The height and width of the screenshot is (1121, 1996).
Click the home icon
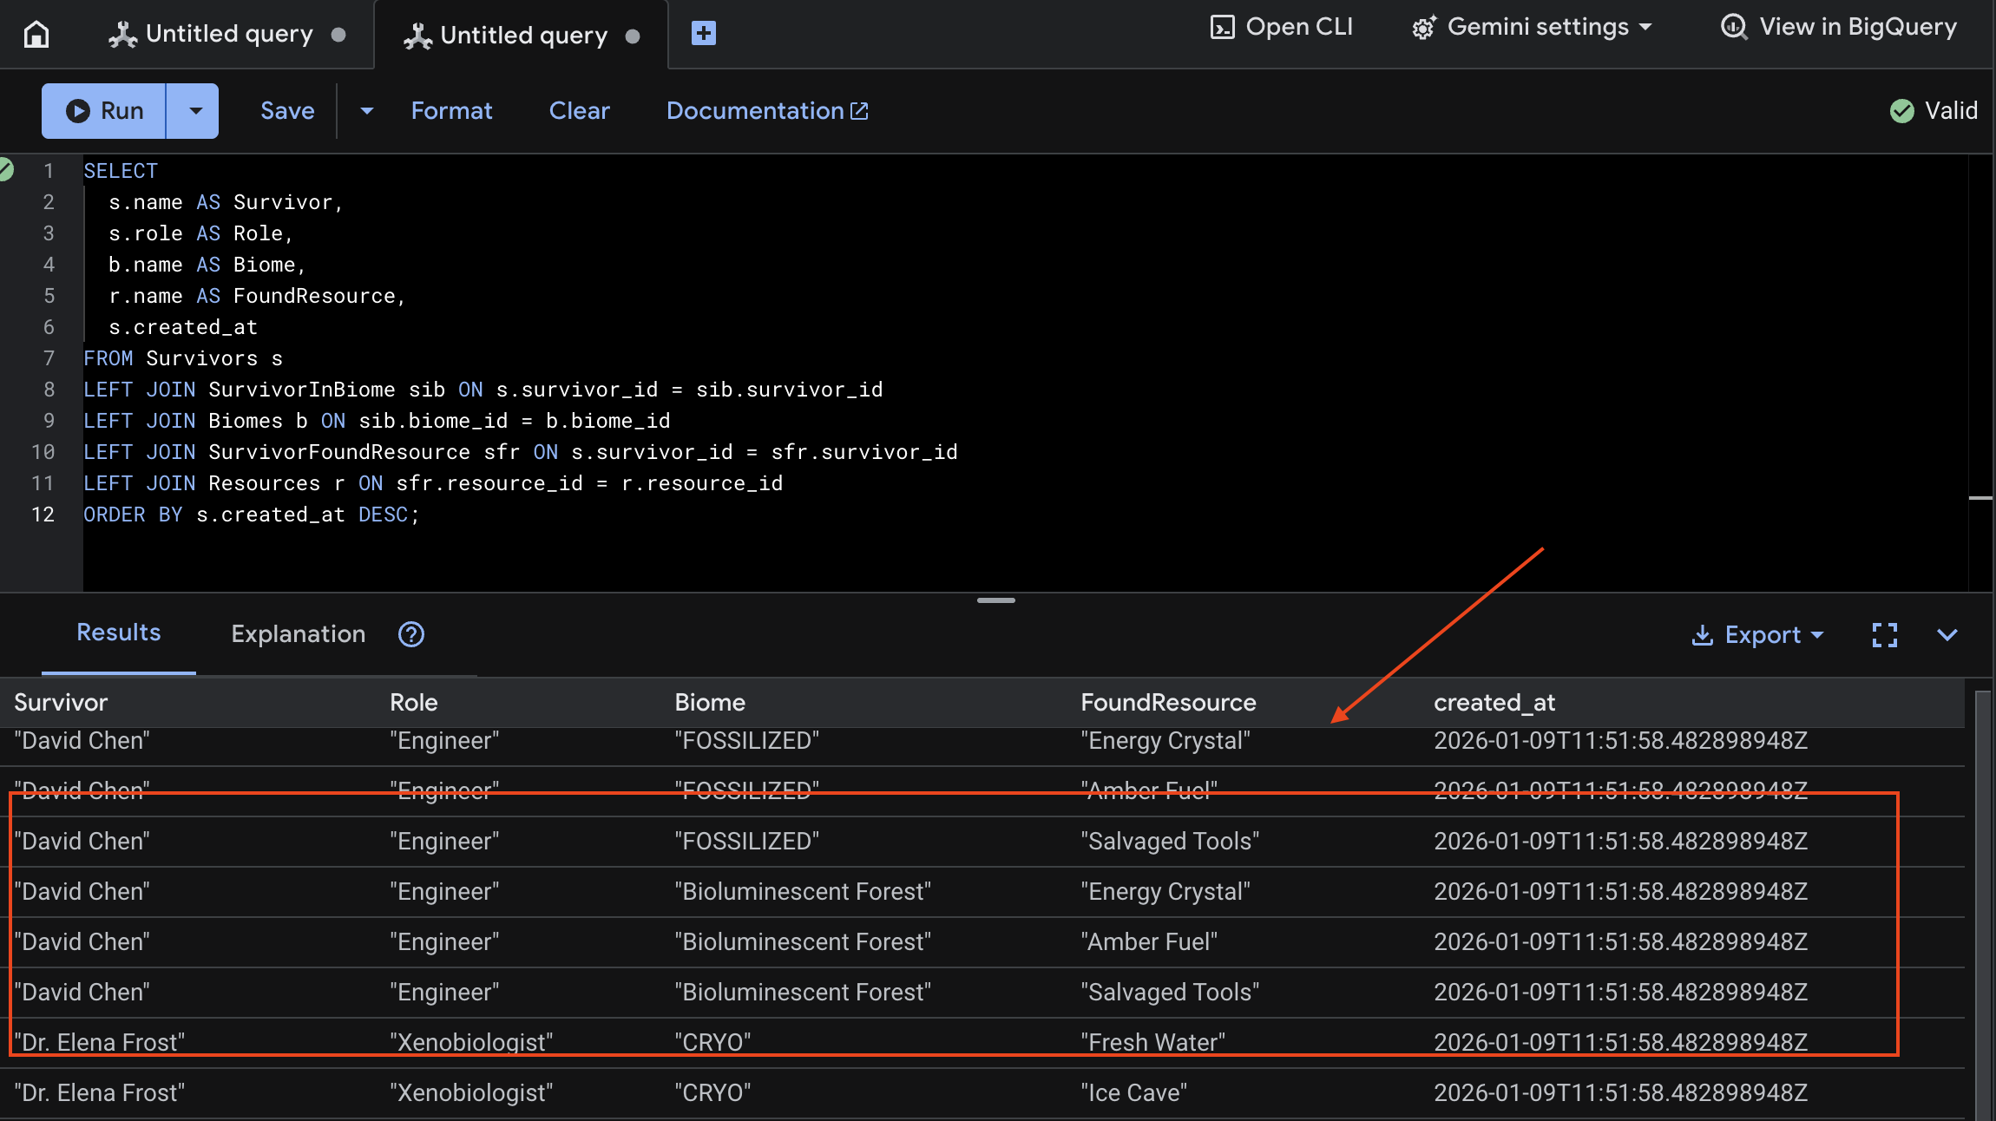pos(36,34)
